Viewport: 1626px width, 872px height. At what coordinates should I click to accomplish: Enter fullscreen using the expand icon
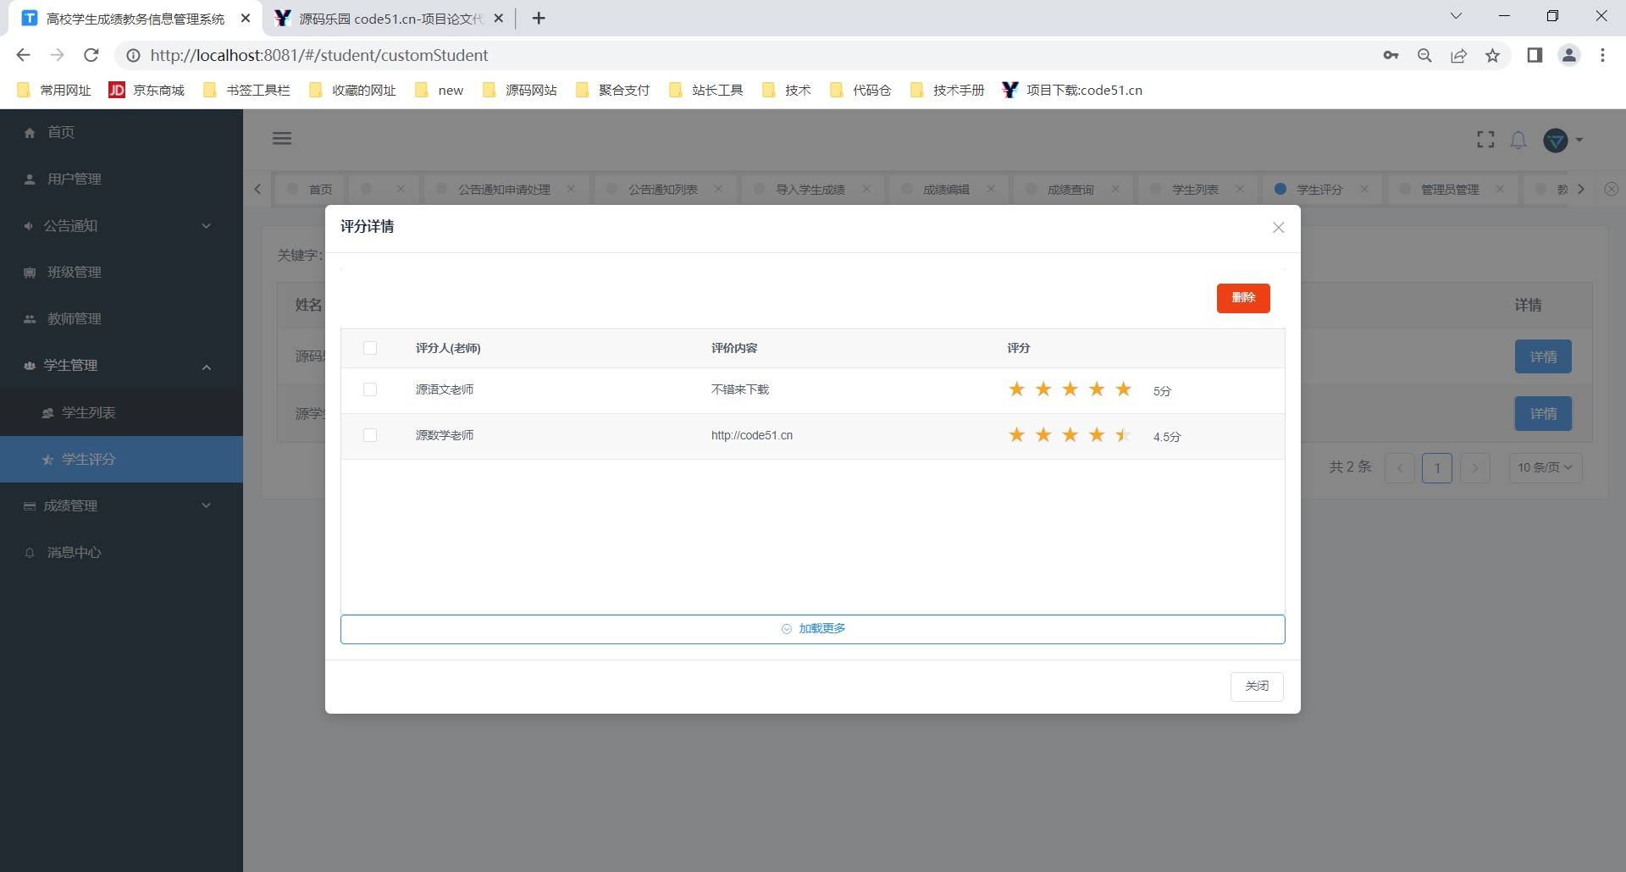[1485, 140]
